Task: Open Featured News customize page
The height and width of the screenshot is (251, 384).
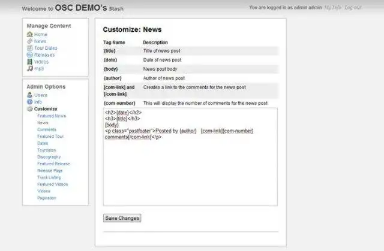Action: [x=52, y=116]
